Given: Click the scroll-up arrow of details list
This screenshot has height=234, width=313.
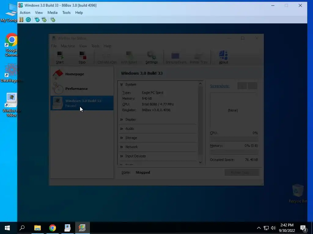Looking at the screenshot, I should [x=200, y=83].
